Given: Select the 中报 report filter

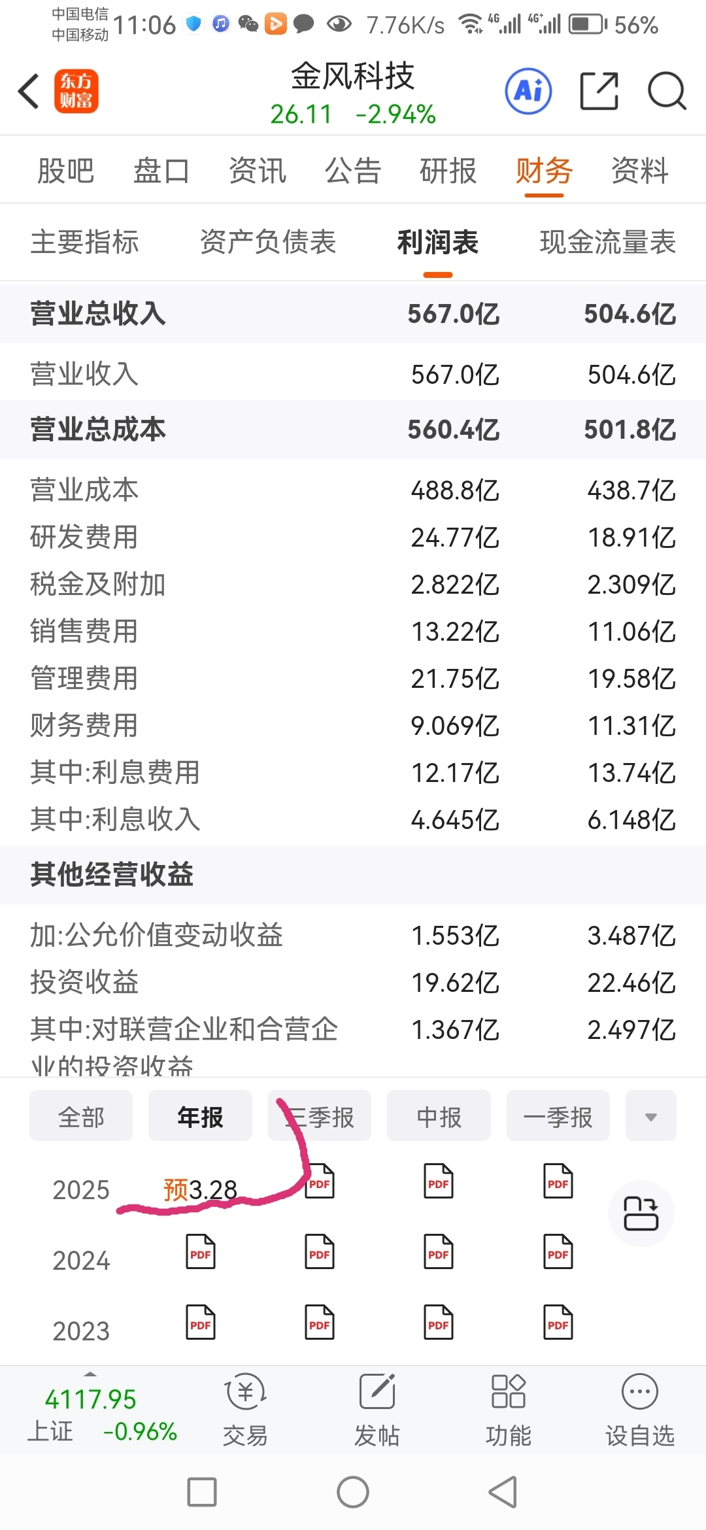Looking at the screenshot, I should [x=439, y=1115].
